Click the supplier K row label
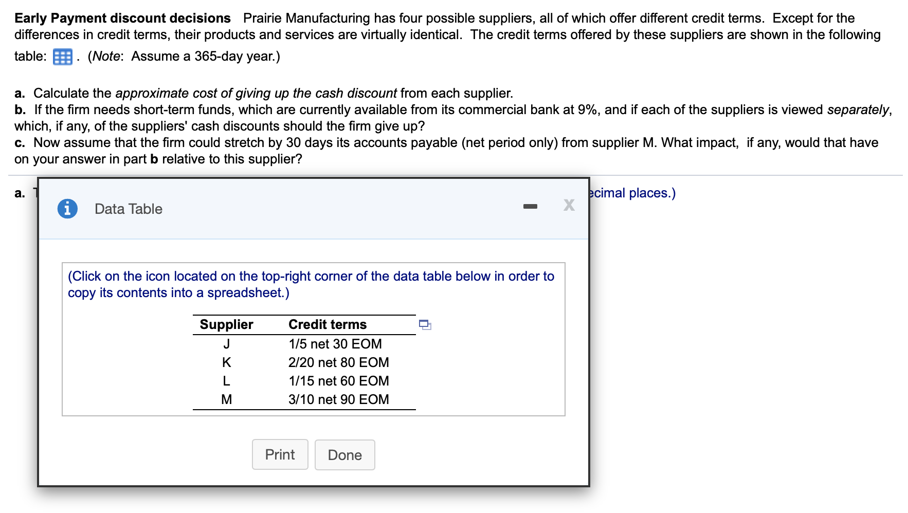This screenshot has height=513, width=908. click(x=227, y=362)
